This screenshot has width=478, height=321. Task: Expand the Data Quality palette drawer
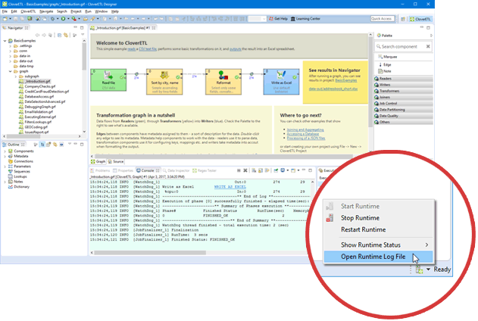[x=403, y=116]
